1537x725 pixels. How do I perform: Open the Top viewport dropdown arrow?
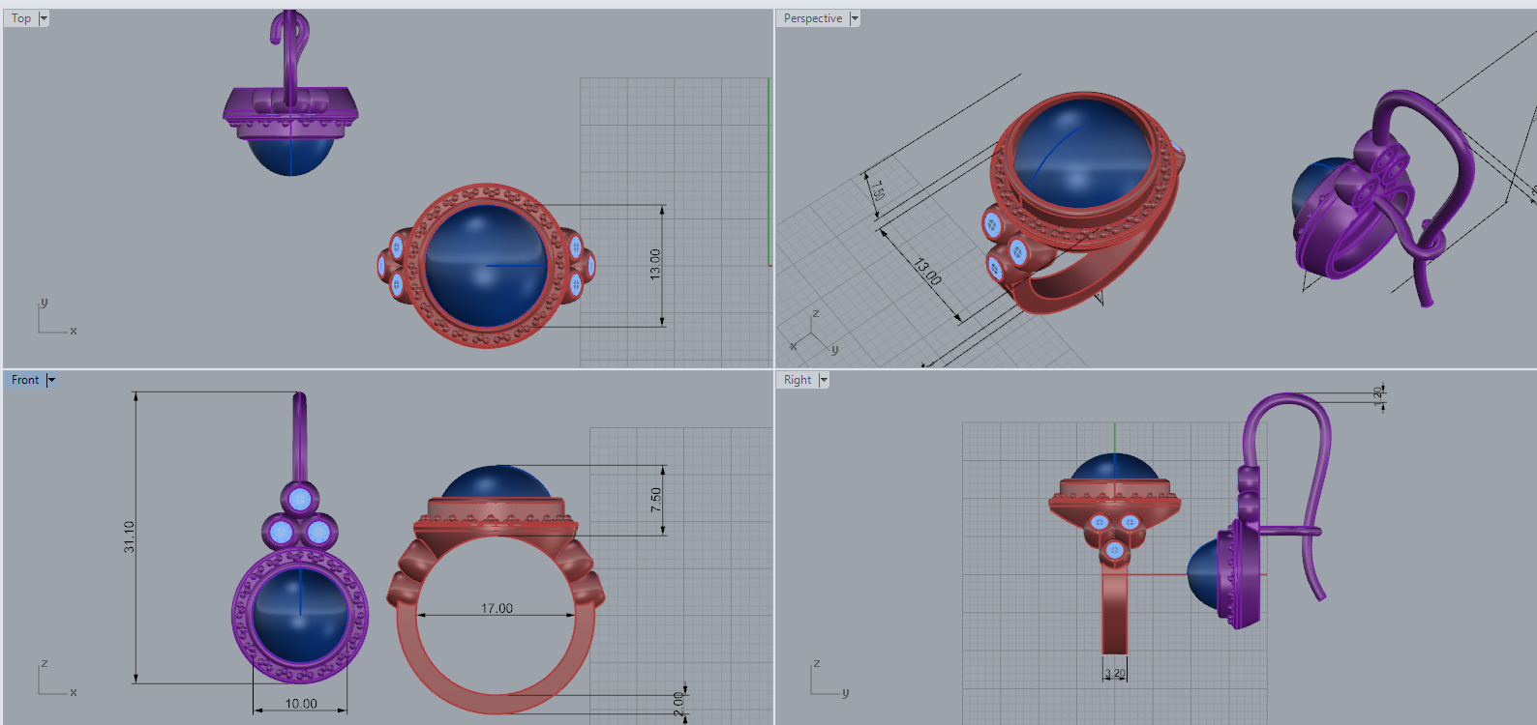(x=44, y=18)
